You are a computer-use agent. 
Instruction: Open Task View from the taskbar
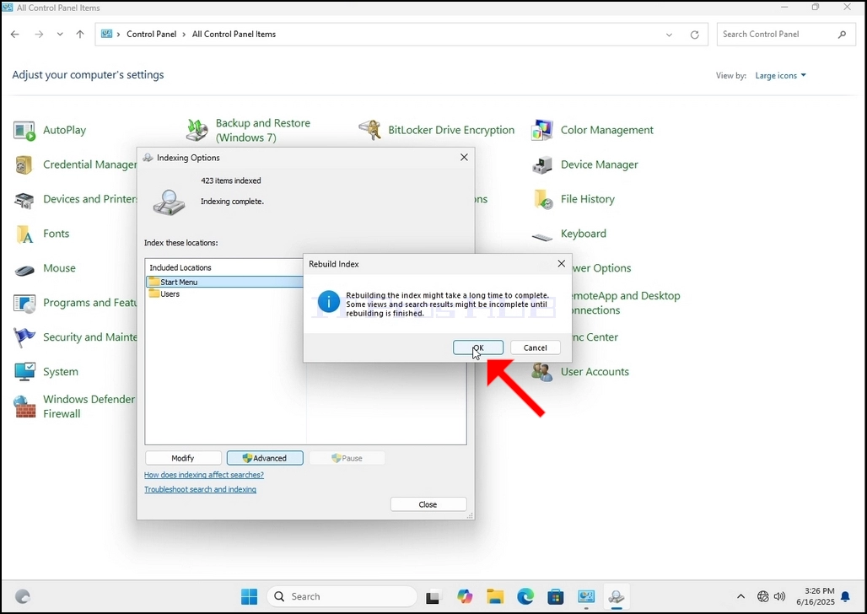[433, 597]
